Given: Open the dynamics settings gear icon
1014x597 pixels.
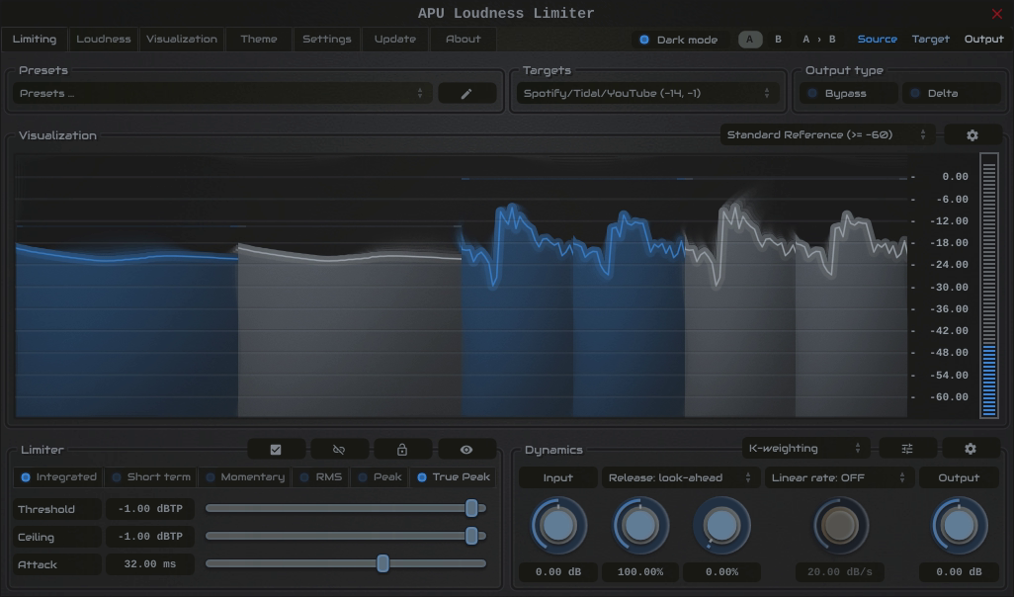Looking at the screenshot, I should [971, 448].
